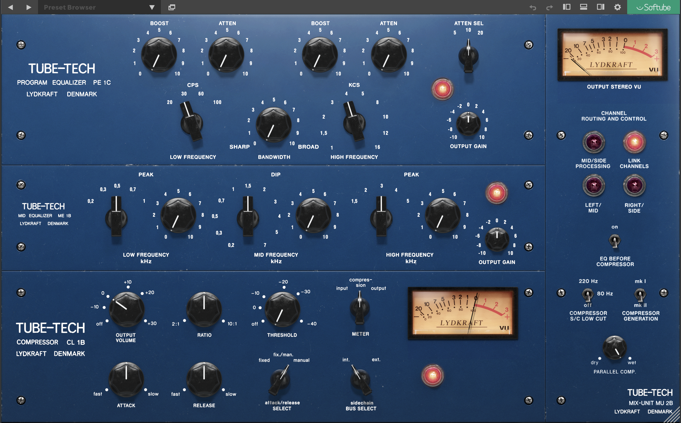
Task: Click the KCS High Frequency selector
Action: pos(354,122)
